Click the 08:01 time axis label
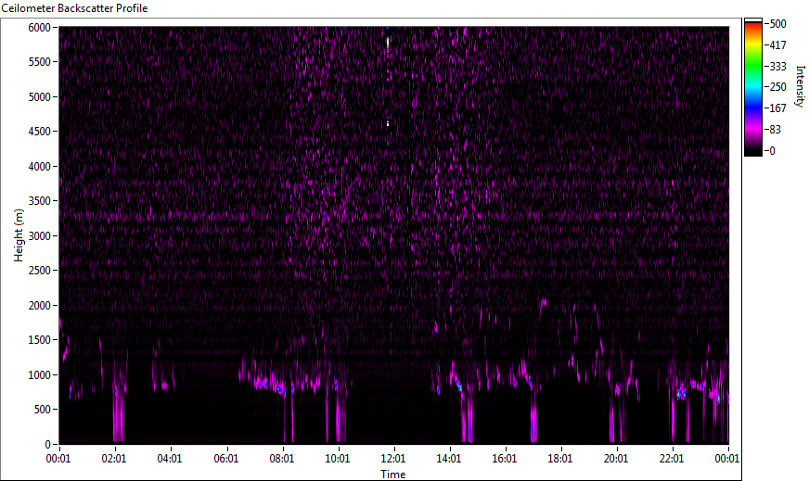809x481 pixels. coord(282,459)
